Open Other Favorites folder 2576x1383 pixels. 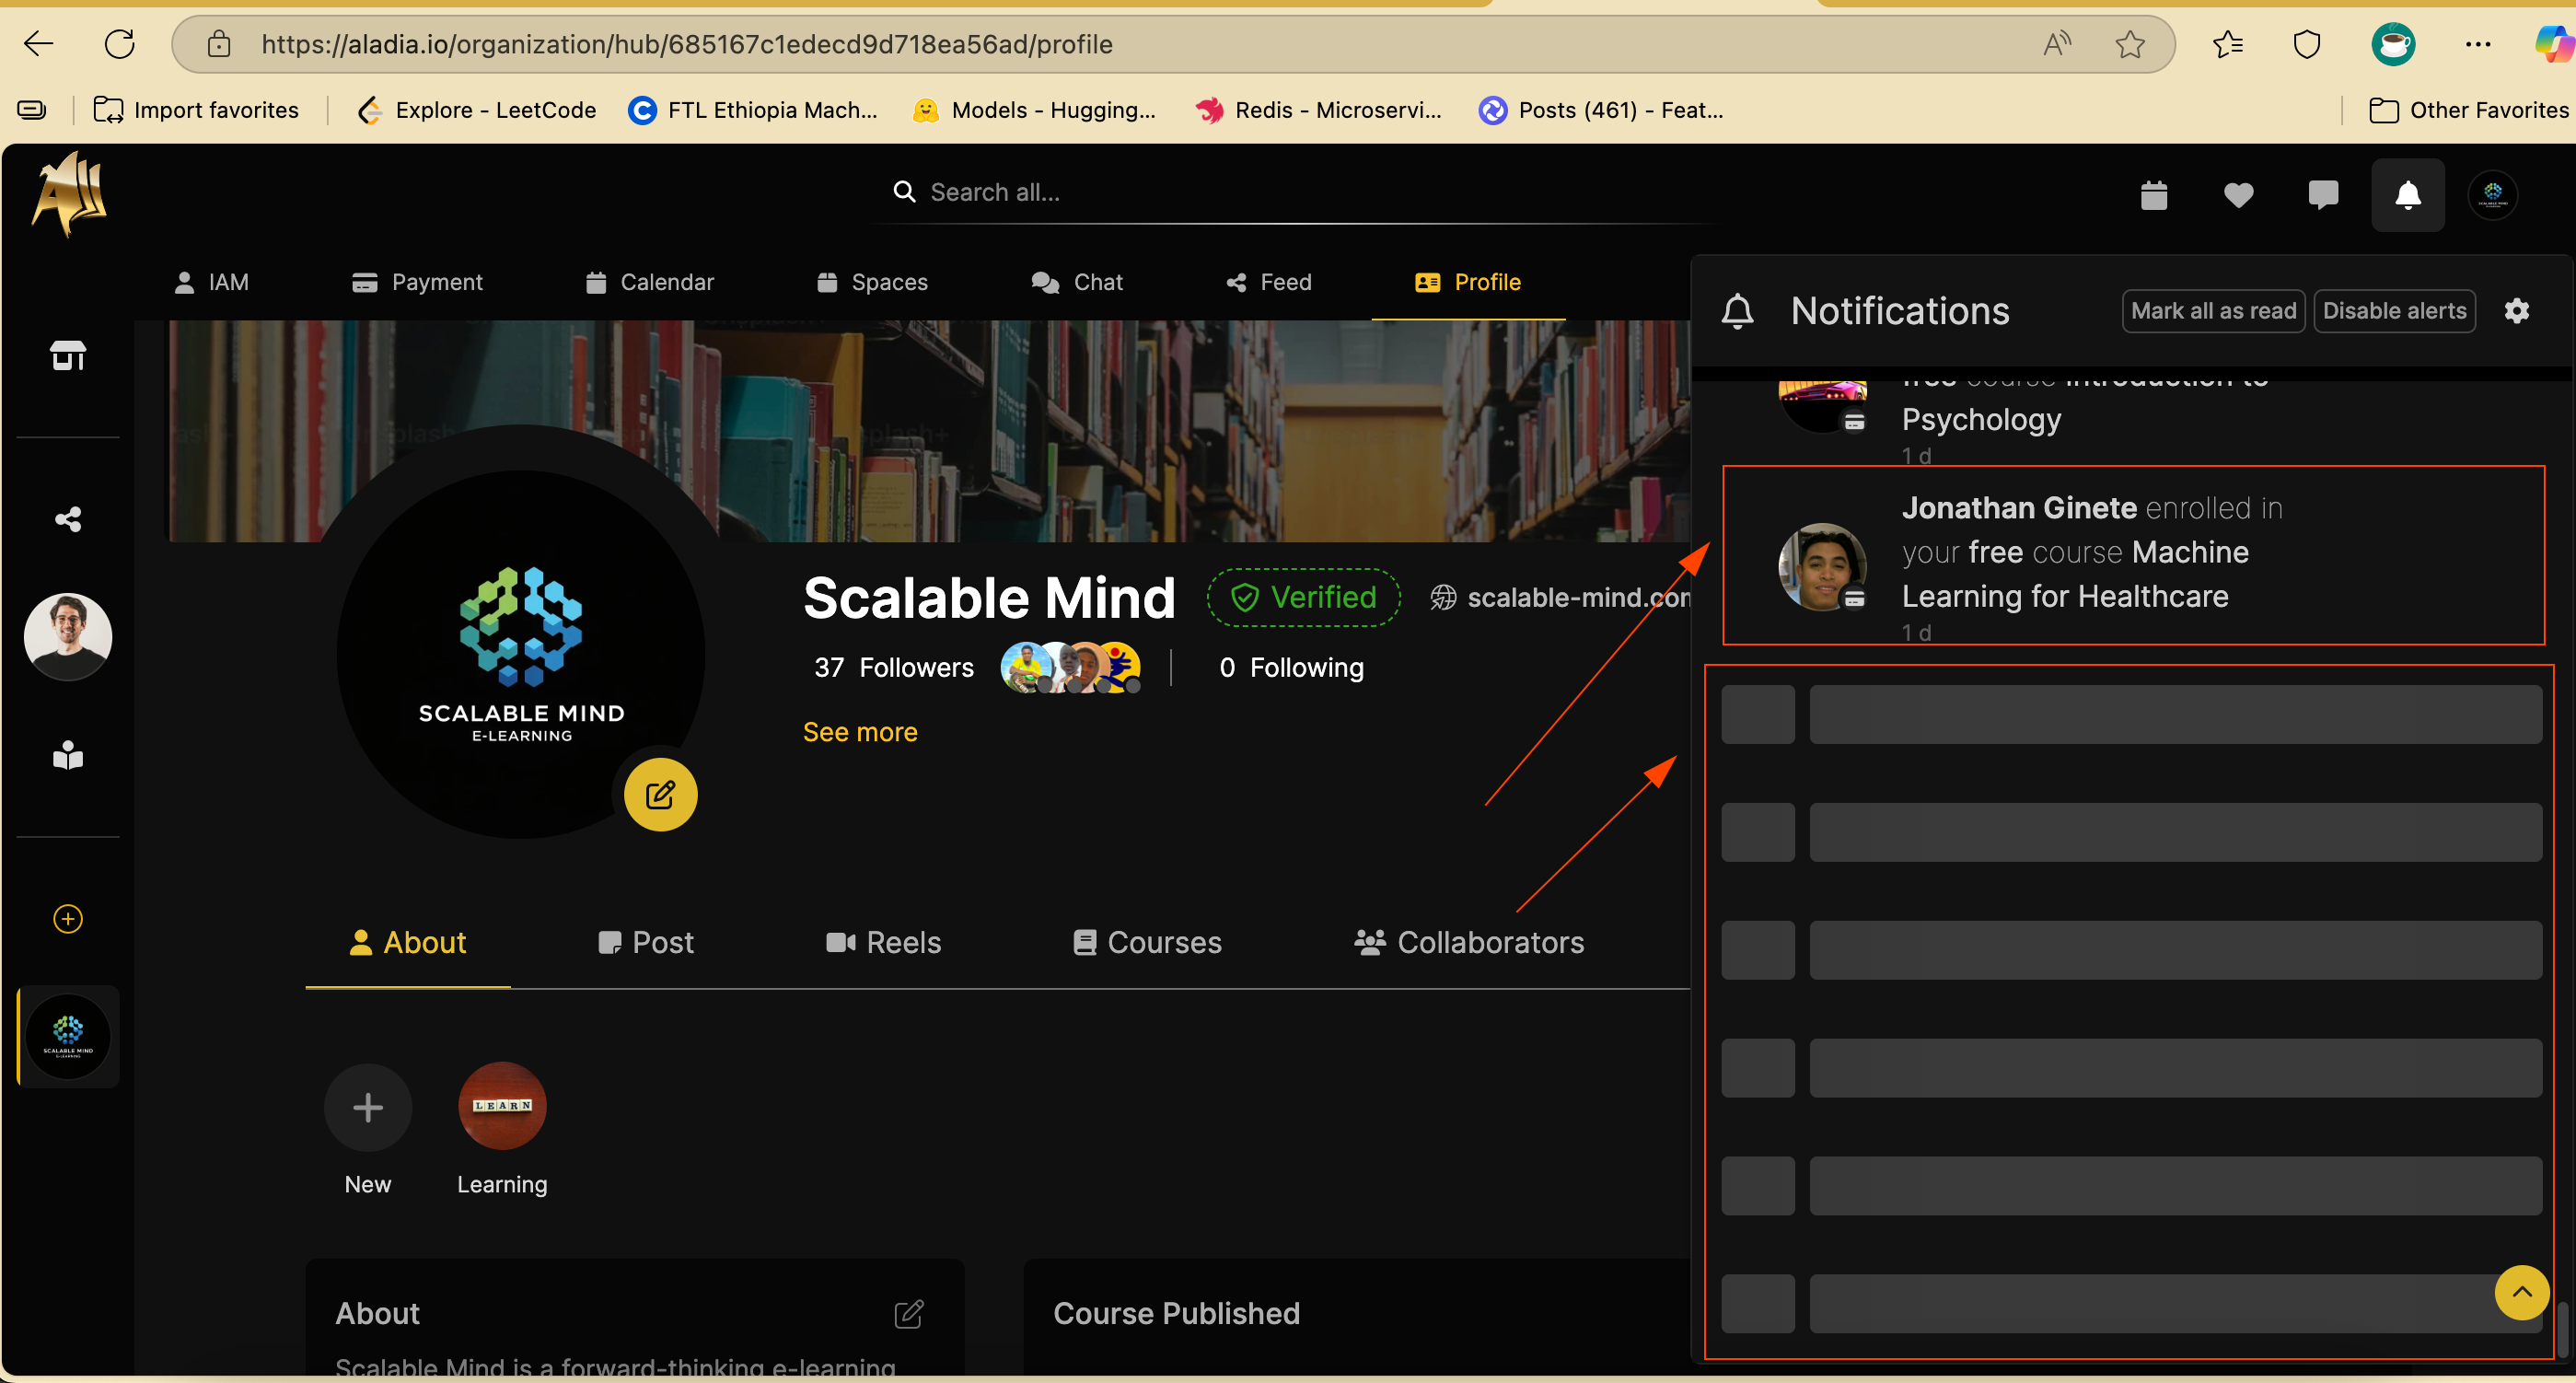2469,110
